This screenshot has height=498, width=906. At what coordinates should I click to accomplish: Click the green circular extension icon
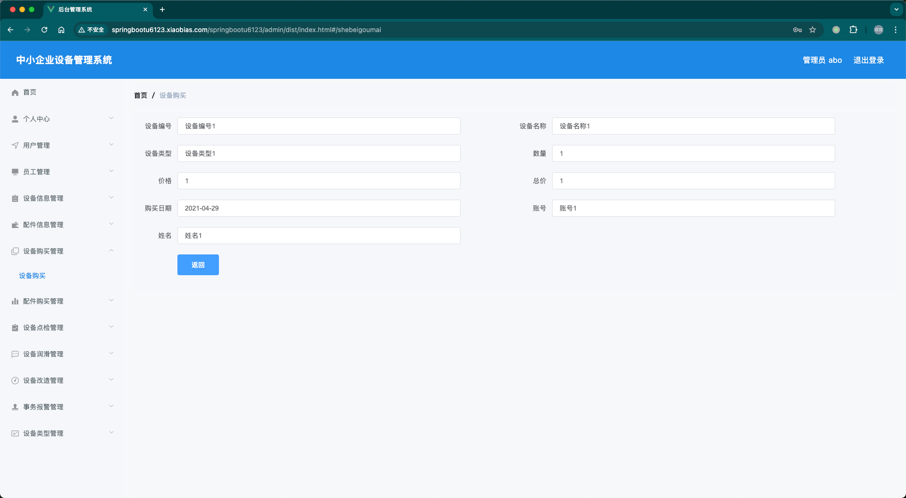coord(836,30)
